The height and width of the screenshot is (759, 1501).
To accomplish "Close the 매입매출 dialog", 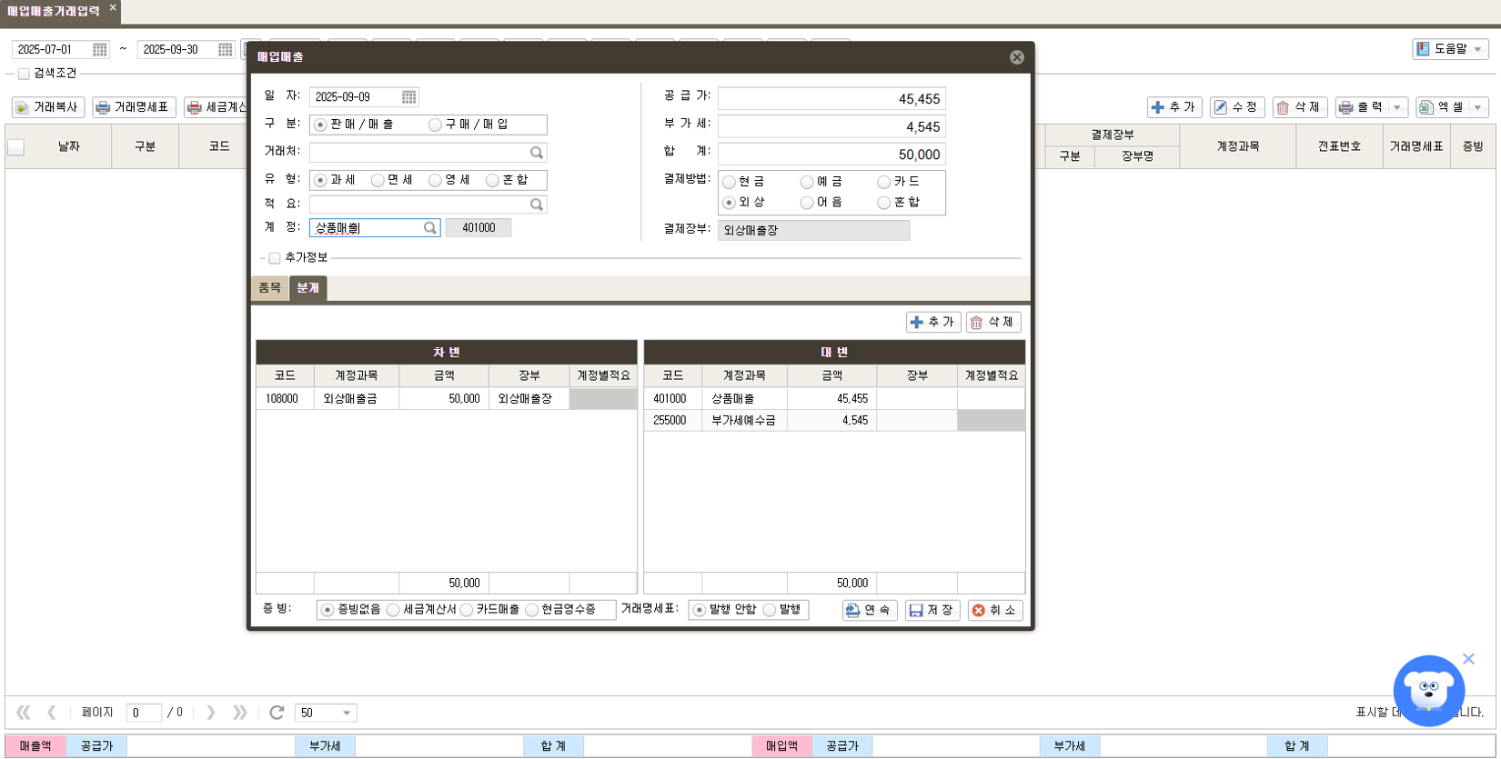I will pos(1017,57).
